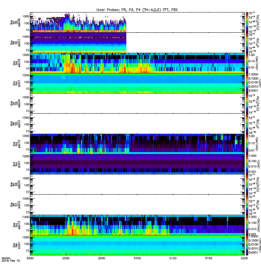261x278 pixels.
Task: Click the color bar of the fbk edc12 panel
Action: point(247,225)
